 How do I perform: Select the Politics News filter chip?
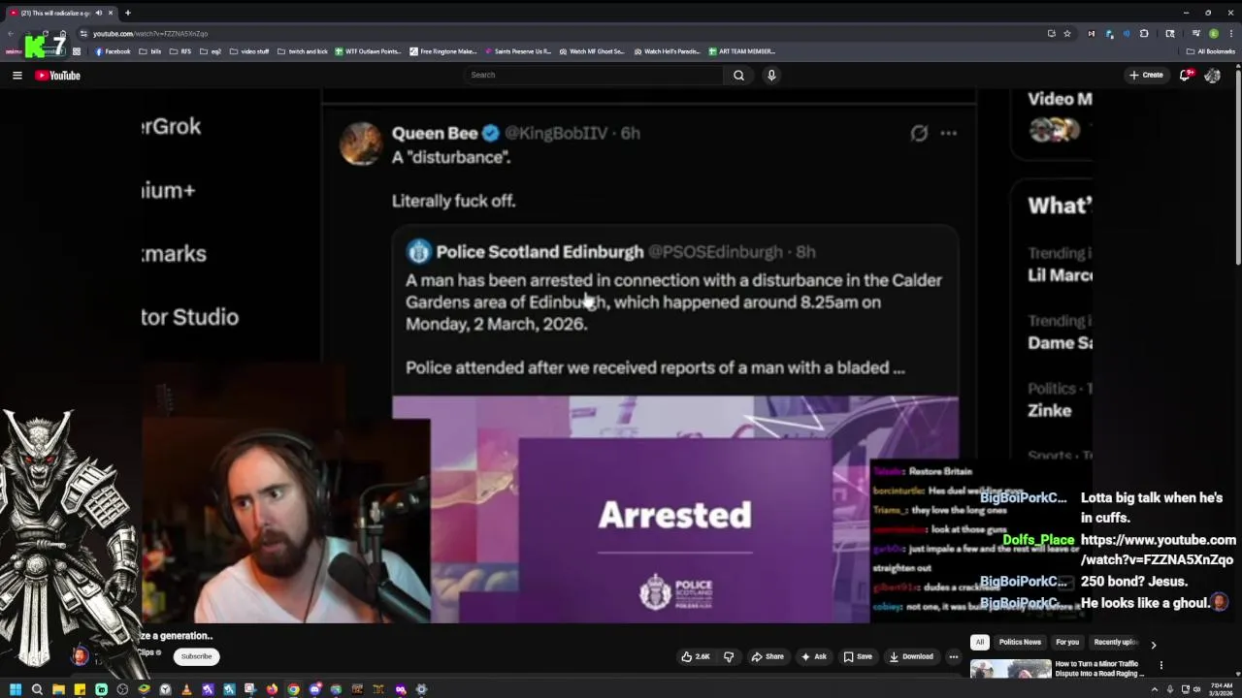[x=1020, y=642]
